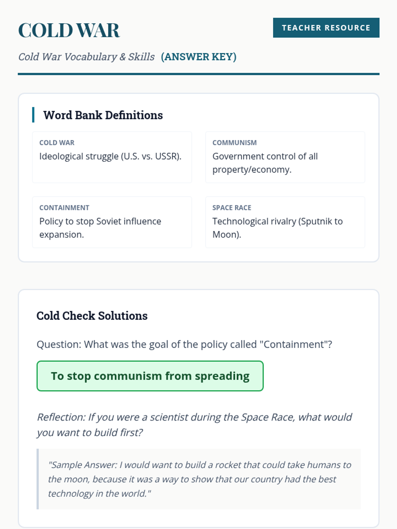Viewport: 397px width, 529px height.
Task: Select the Communism definition card
Action: click(x=285, y=157)
